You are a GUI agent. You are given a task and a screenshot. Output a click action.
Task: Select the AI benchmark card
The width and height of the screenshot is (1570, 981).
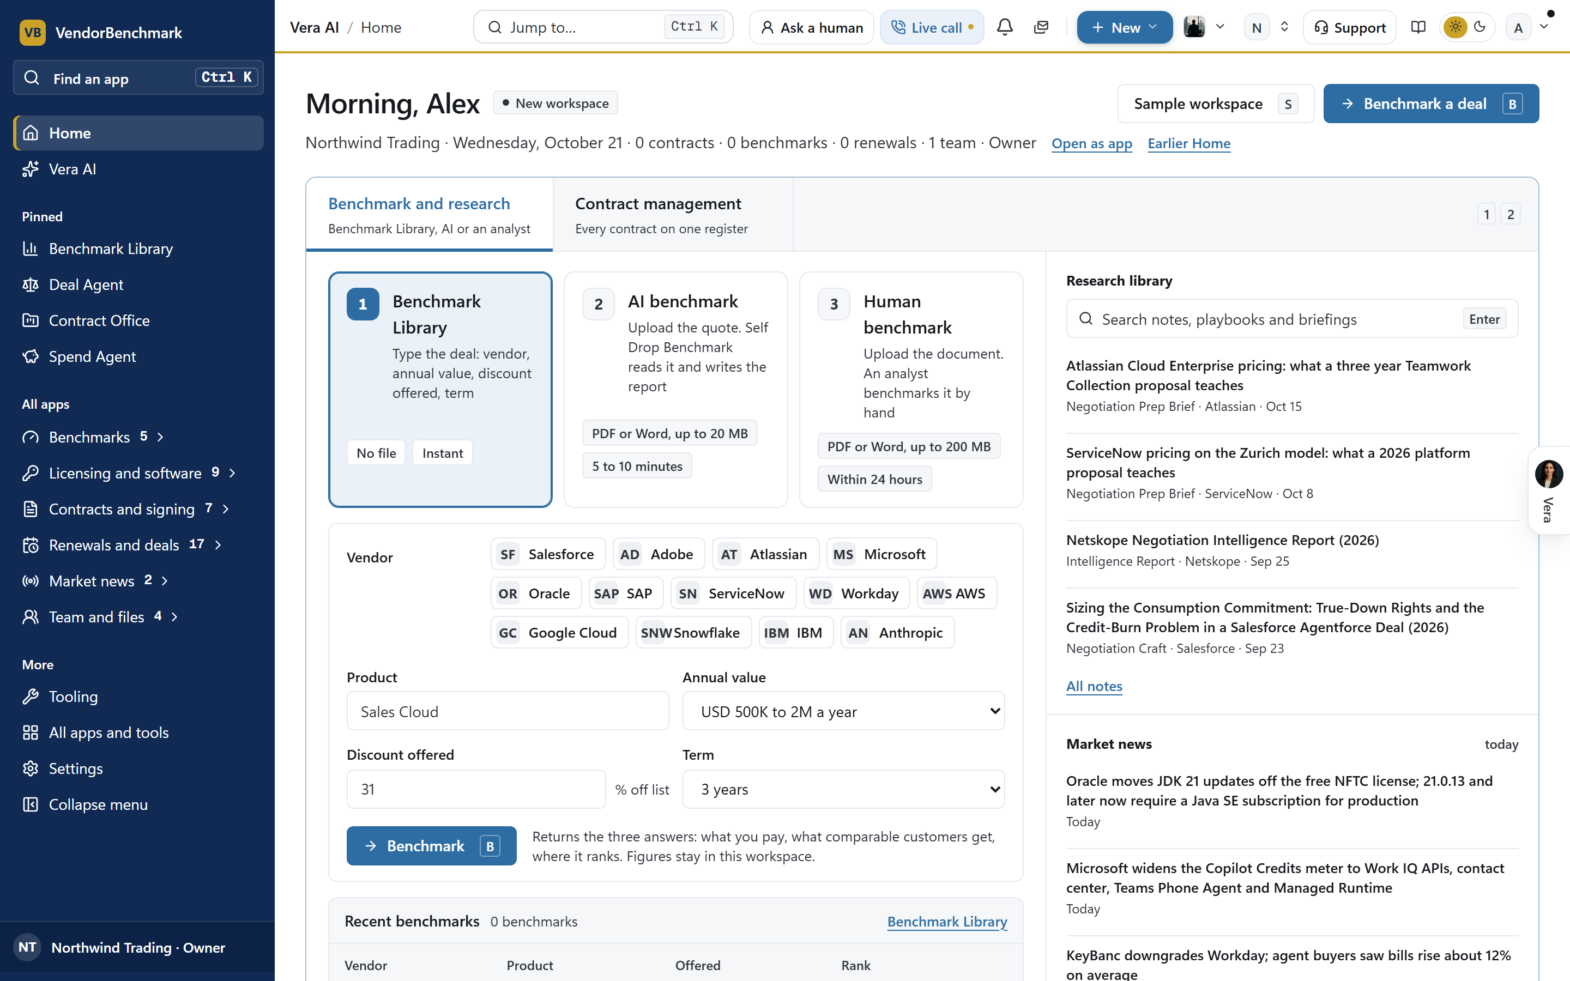(x=675, y=389)
